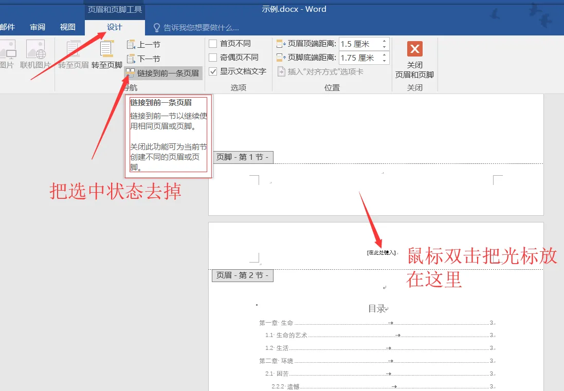Click 插入"对齐方式"选项卡 icon
This screenshot has width=564, height=391.
[281, 71]
